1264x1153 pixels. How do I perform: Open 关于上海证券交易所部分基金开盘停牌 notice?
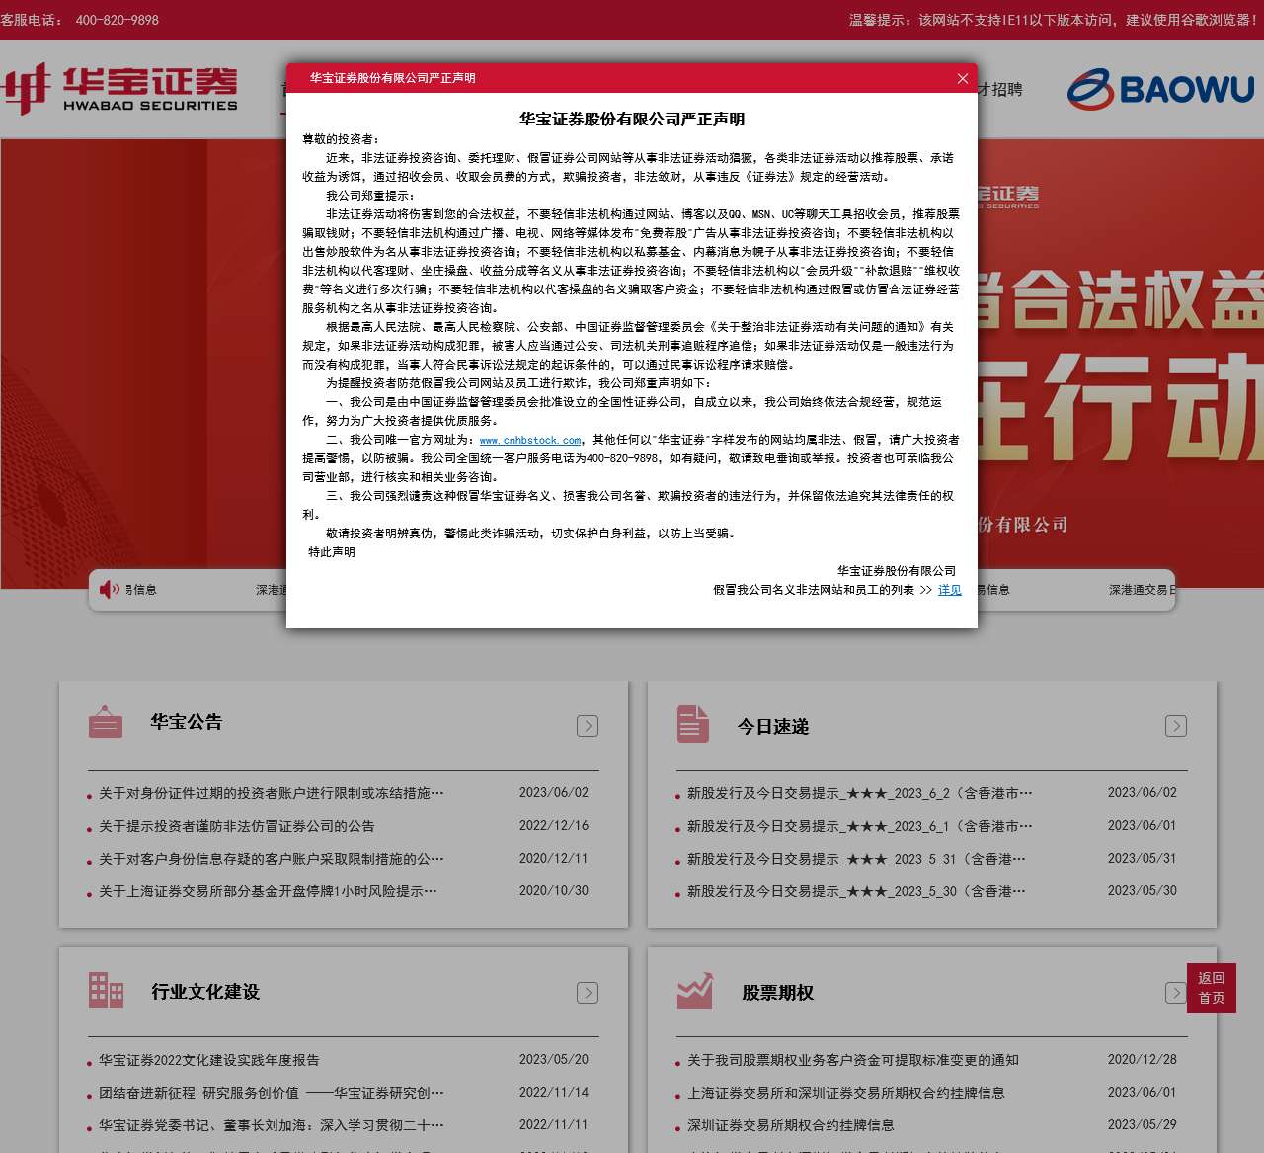(x=268, y=891)
